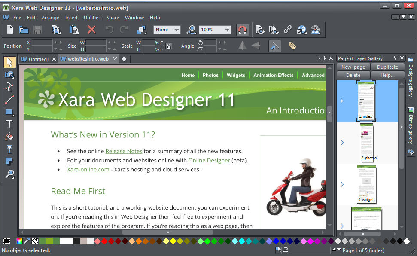Click the Preview website icon
The width and height of the screenshot is (417, 256).
point(274,30)
